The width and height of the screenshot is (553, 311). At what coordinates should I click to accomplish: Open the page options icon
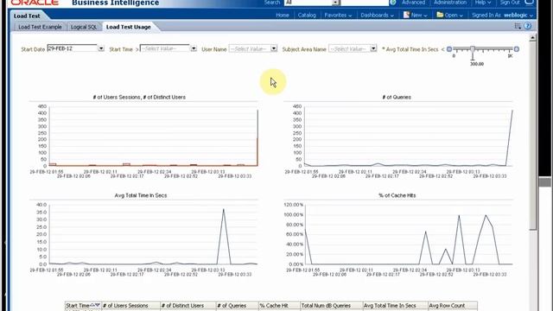(518, 26)
